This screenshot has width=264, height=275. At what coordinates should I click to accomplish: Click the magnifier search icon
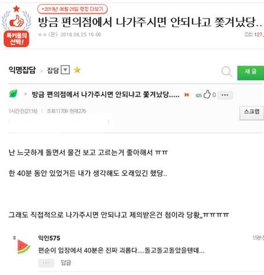pyautogui.click(x=227, y=72)
